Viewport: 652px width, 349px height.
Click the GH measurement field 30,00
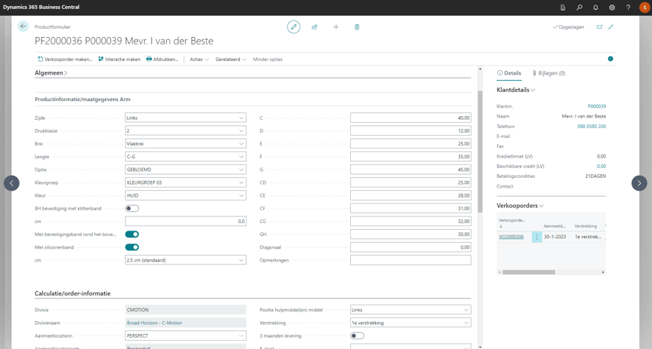point(411,234)
